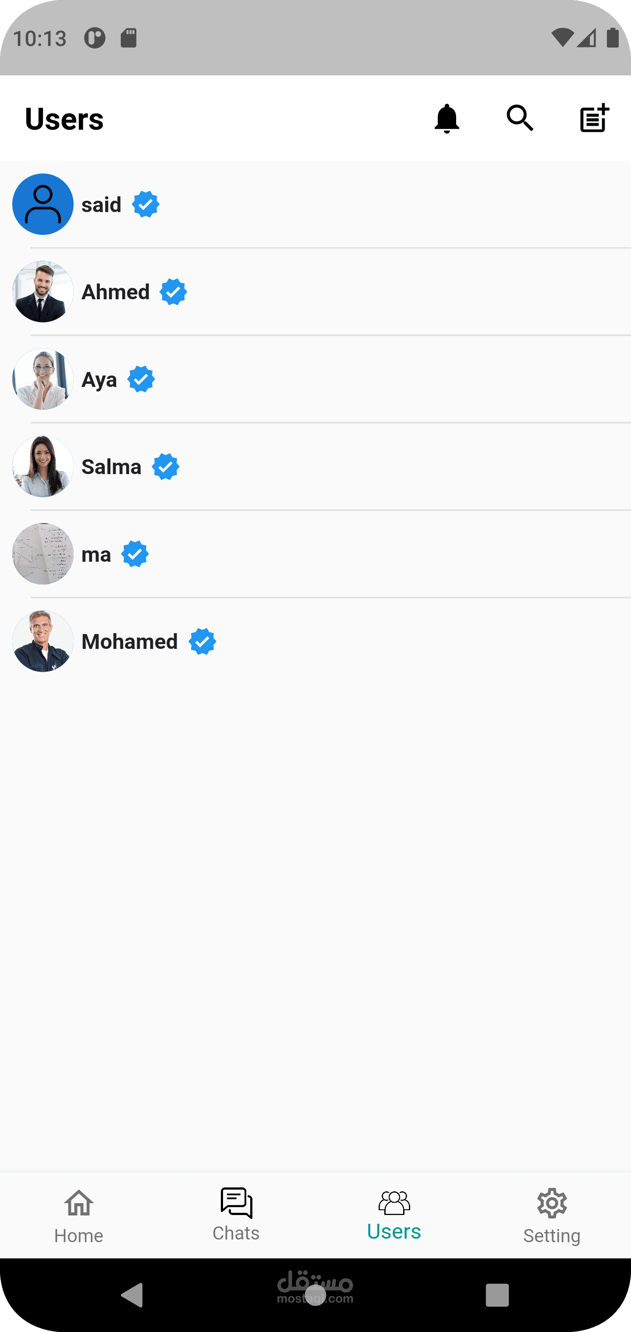Image resolution: width=631 pixels, height=1332 pixels.
Task: Tap the add post icon
Action: 594,118
